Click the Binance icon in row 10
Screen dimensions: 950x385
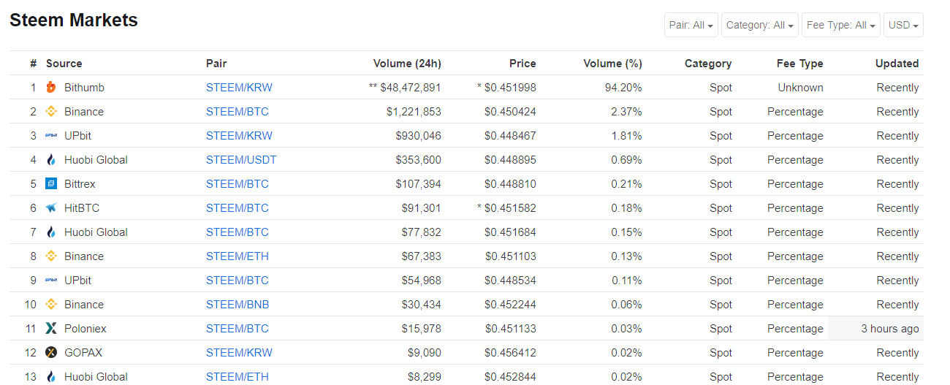point(51,305)
